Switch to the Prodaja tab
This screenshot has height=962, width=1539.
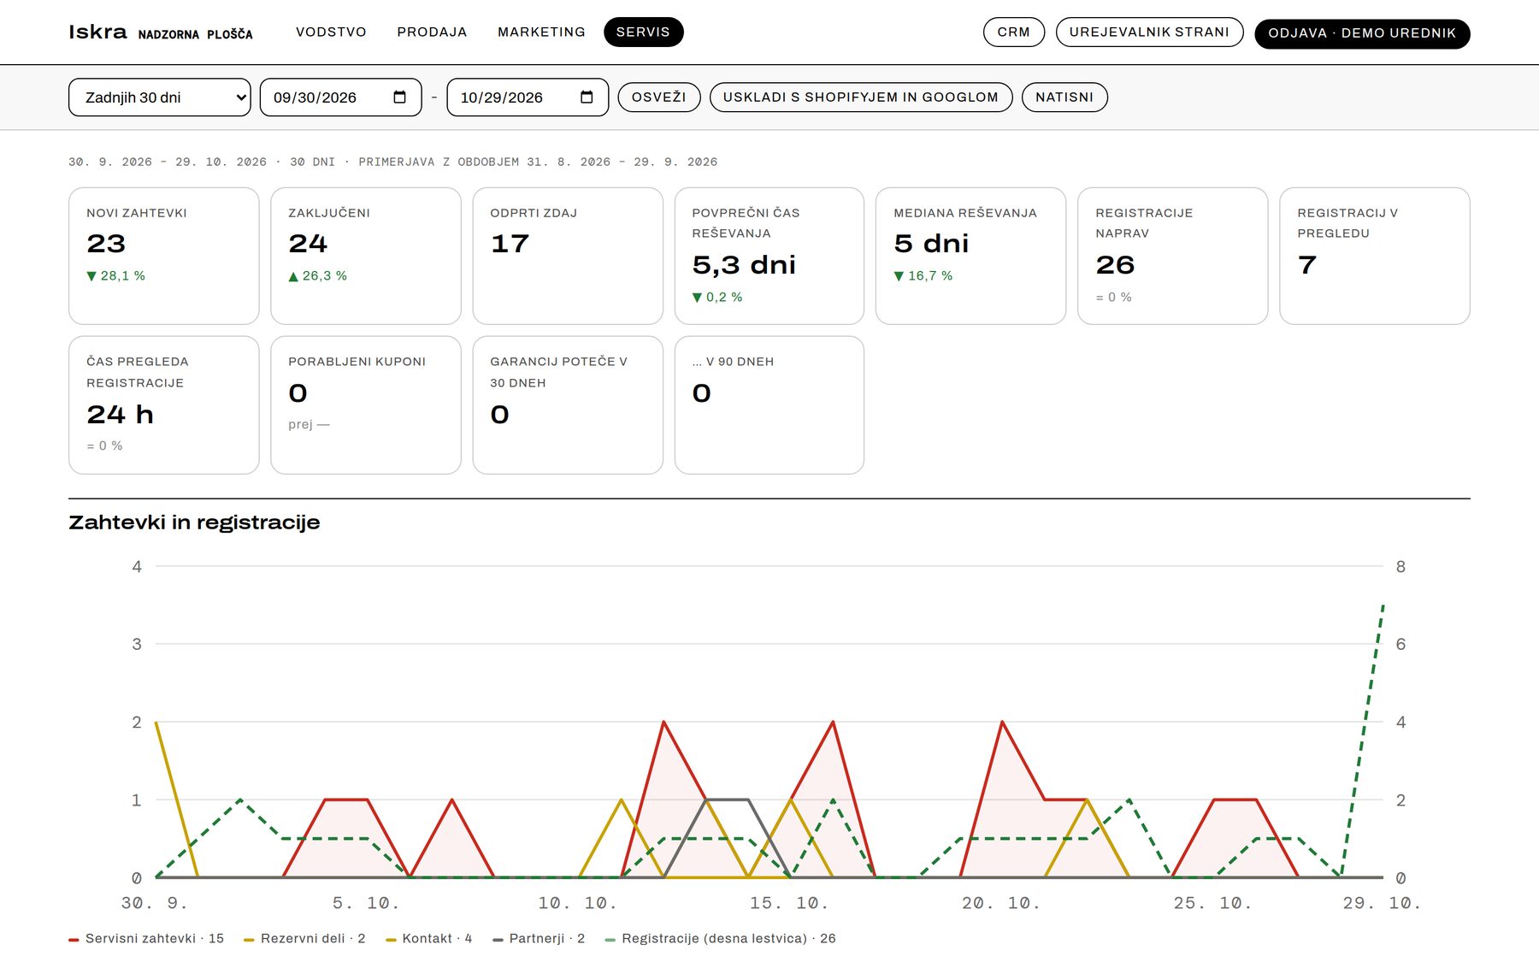[x=432, y=32]
